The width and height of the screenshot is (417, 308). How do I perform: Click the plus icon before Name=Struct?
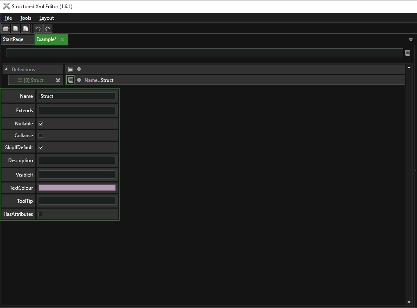[x=79, y=80]
